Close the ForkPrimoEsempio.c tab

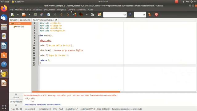tap(56, 20)
